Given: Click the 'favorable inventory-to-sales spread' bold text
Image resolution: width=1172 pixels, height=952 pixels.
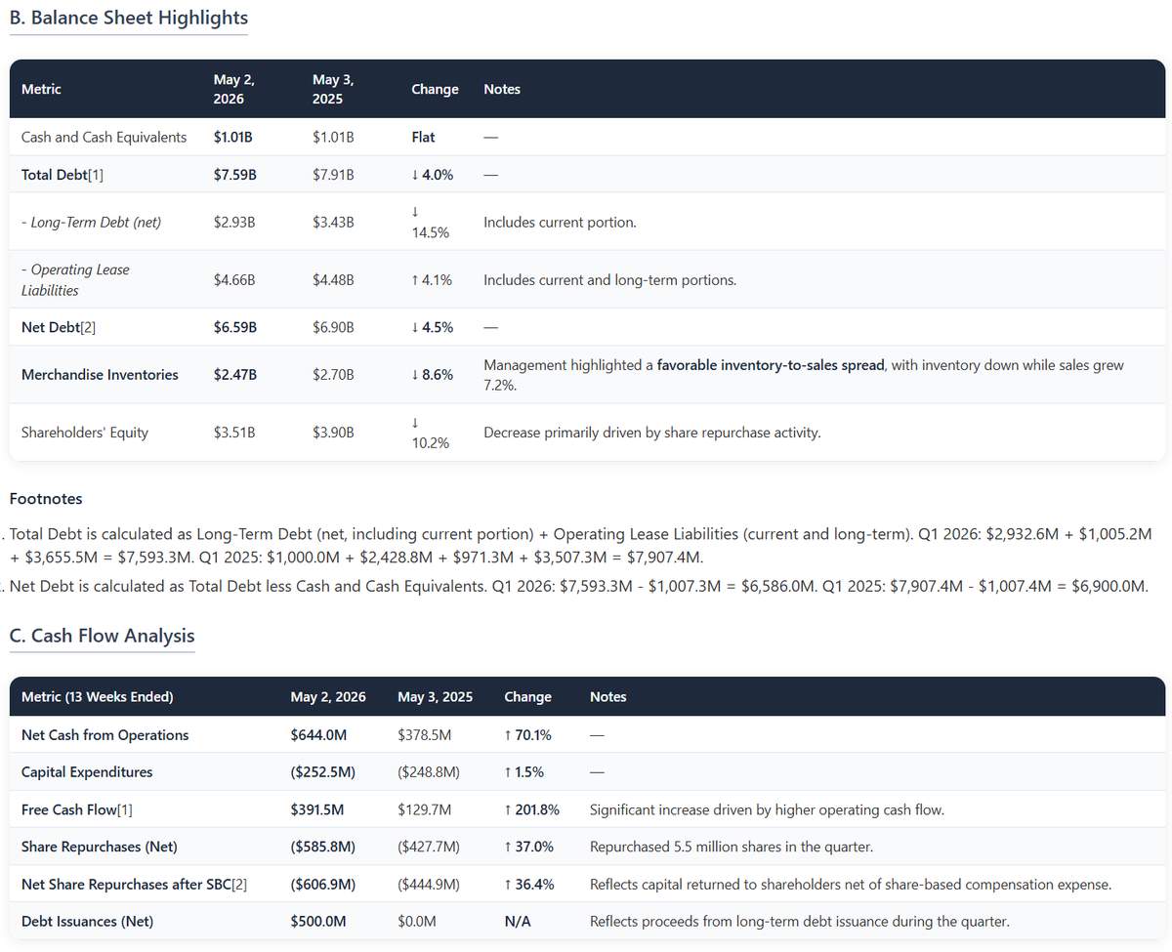Looking at the screenshot, I should click(x=772, y=364).
